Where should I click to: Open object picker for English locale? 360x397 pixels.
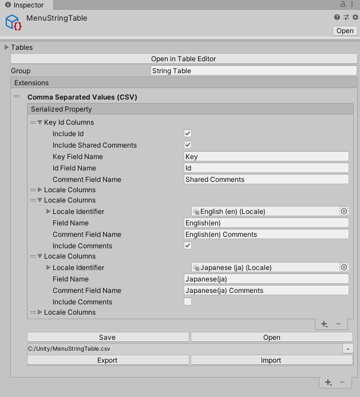click(x=344, y=211)
